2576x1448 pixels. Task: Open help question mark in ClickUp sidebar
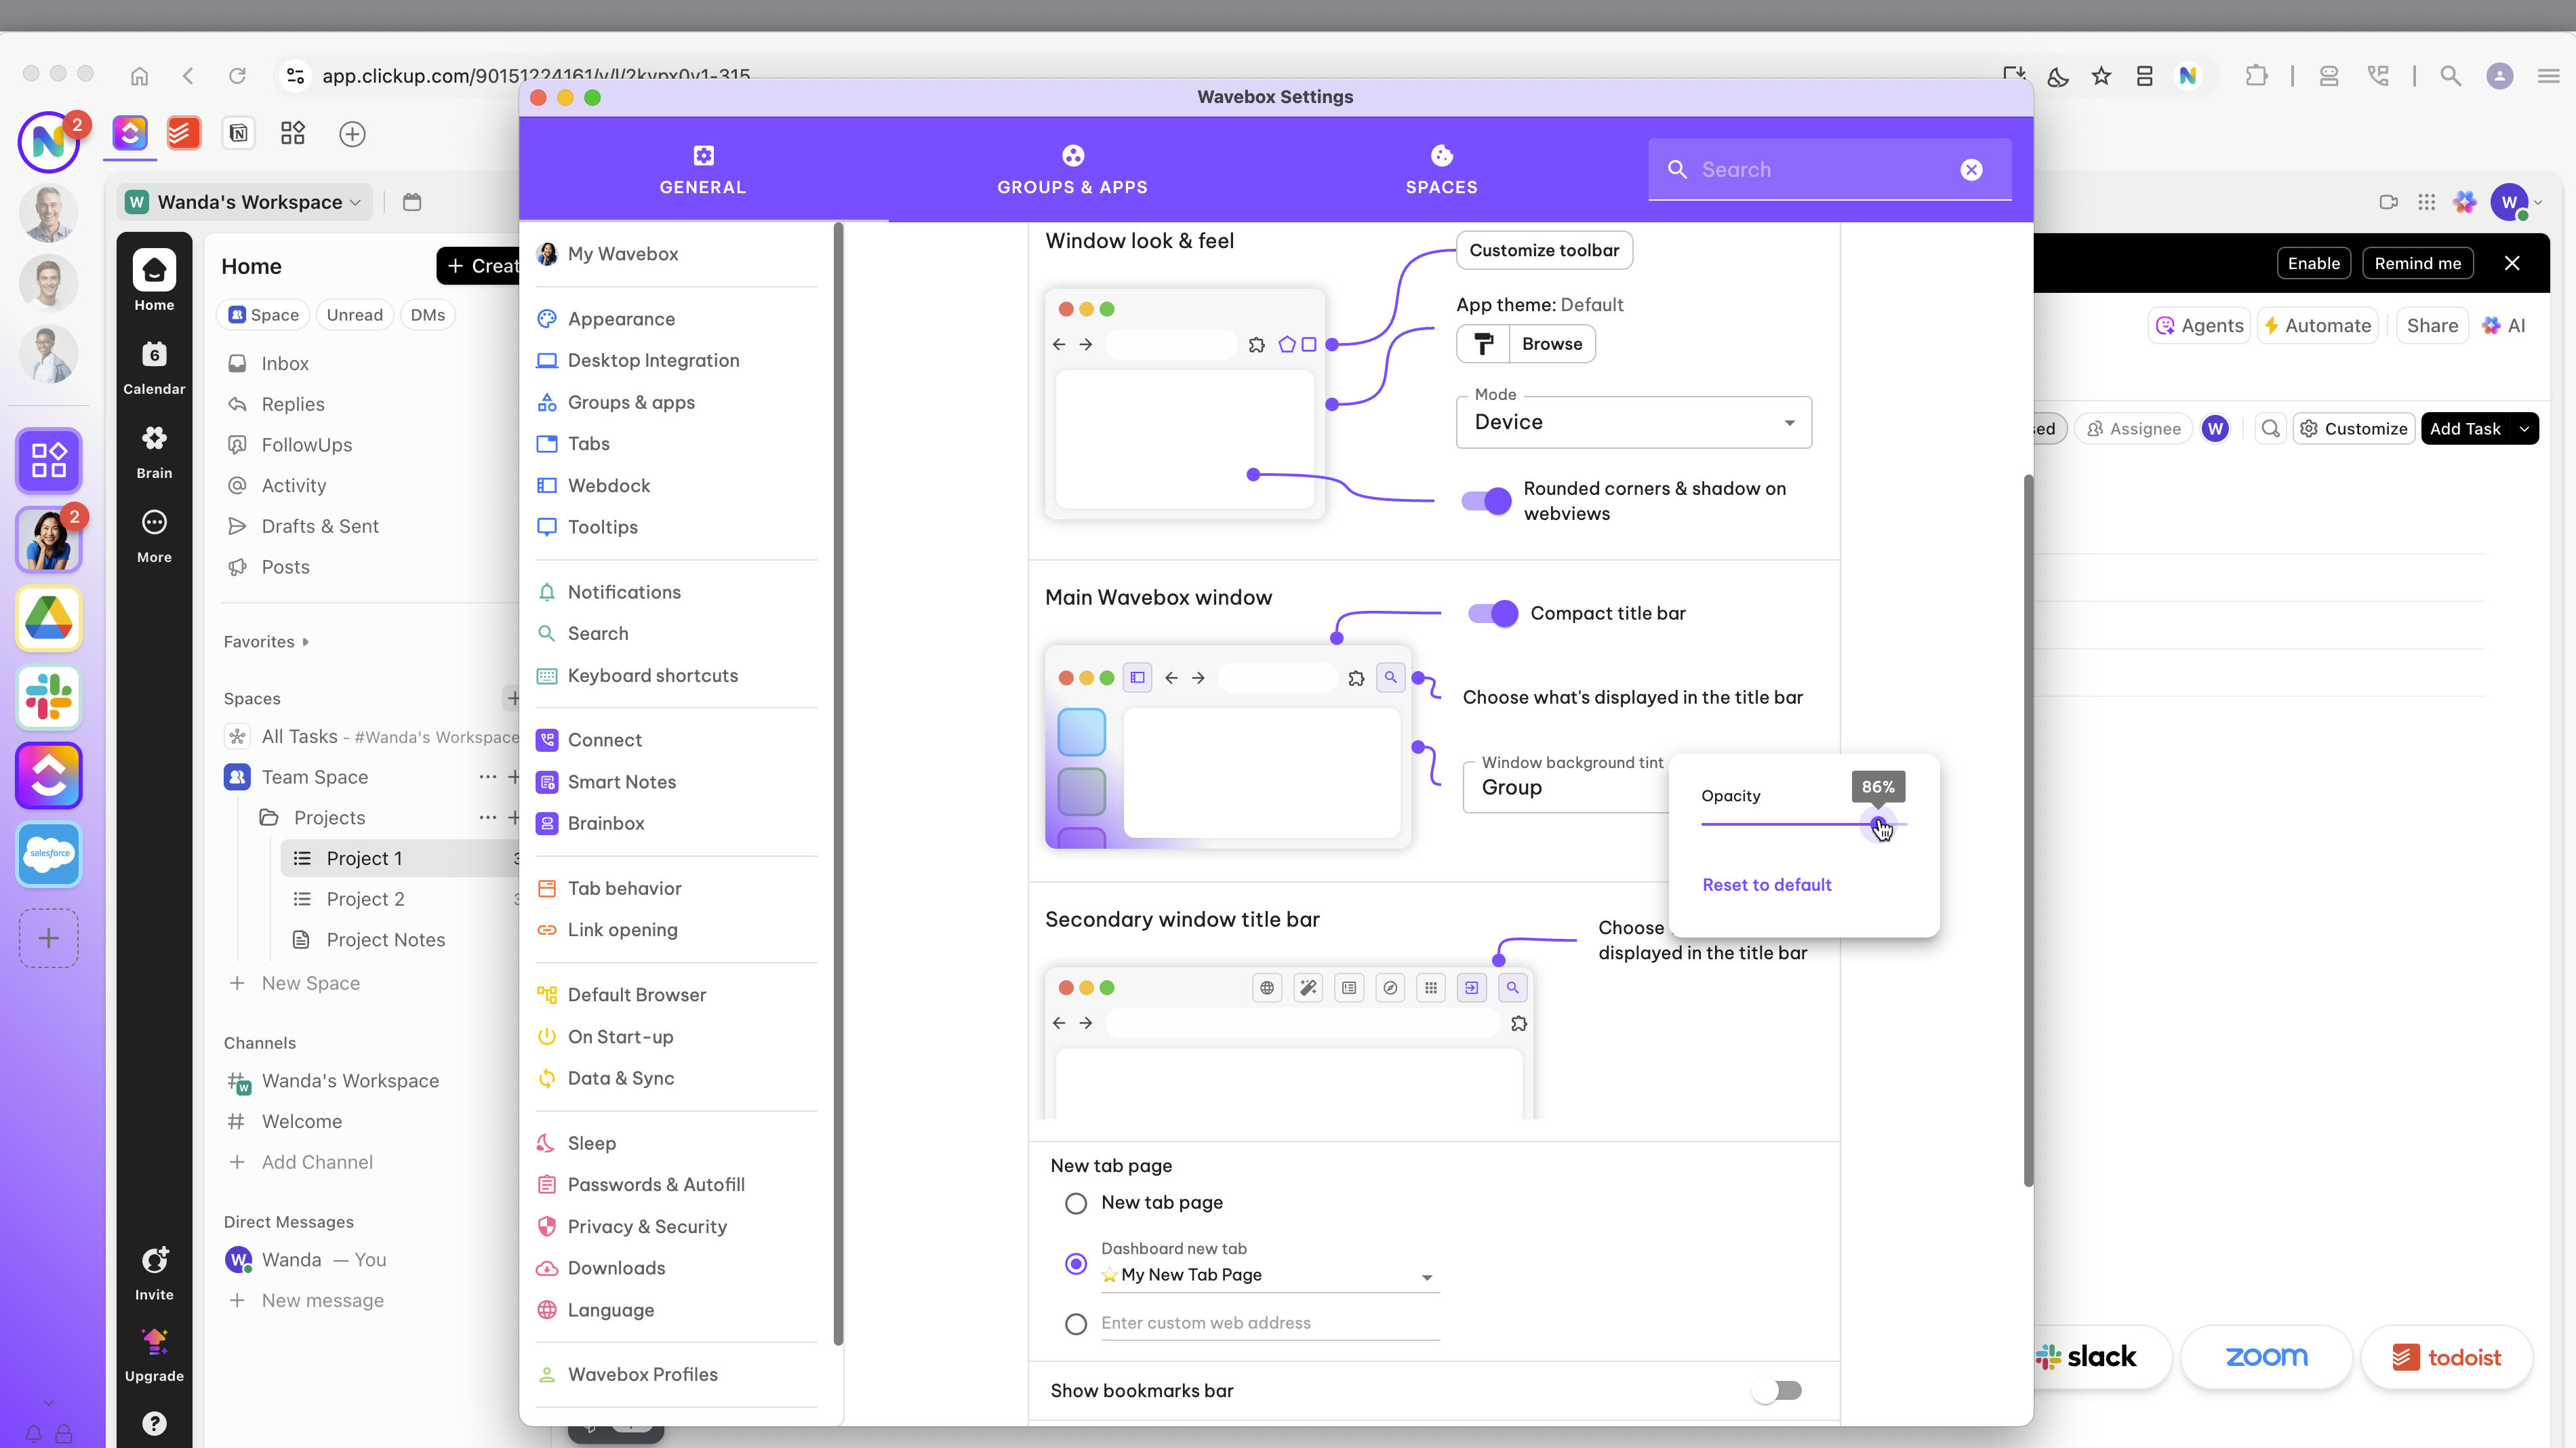click(154, 1423)
